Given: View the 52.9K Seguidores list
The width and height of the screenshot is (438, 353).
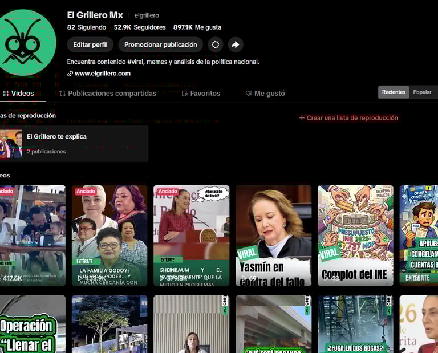Looking at the screenshot, I should pyautogui.click(x=140, y=27).
